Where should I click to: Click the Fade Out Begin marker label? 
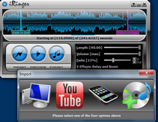[x=128, y=33]
